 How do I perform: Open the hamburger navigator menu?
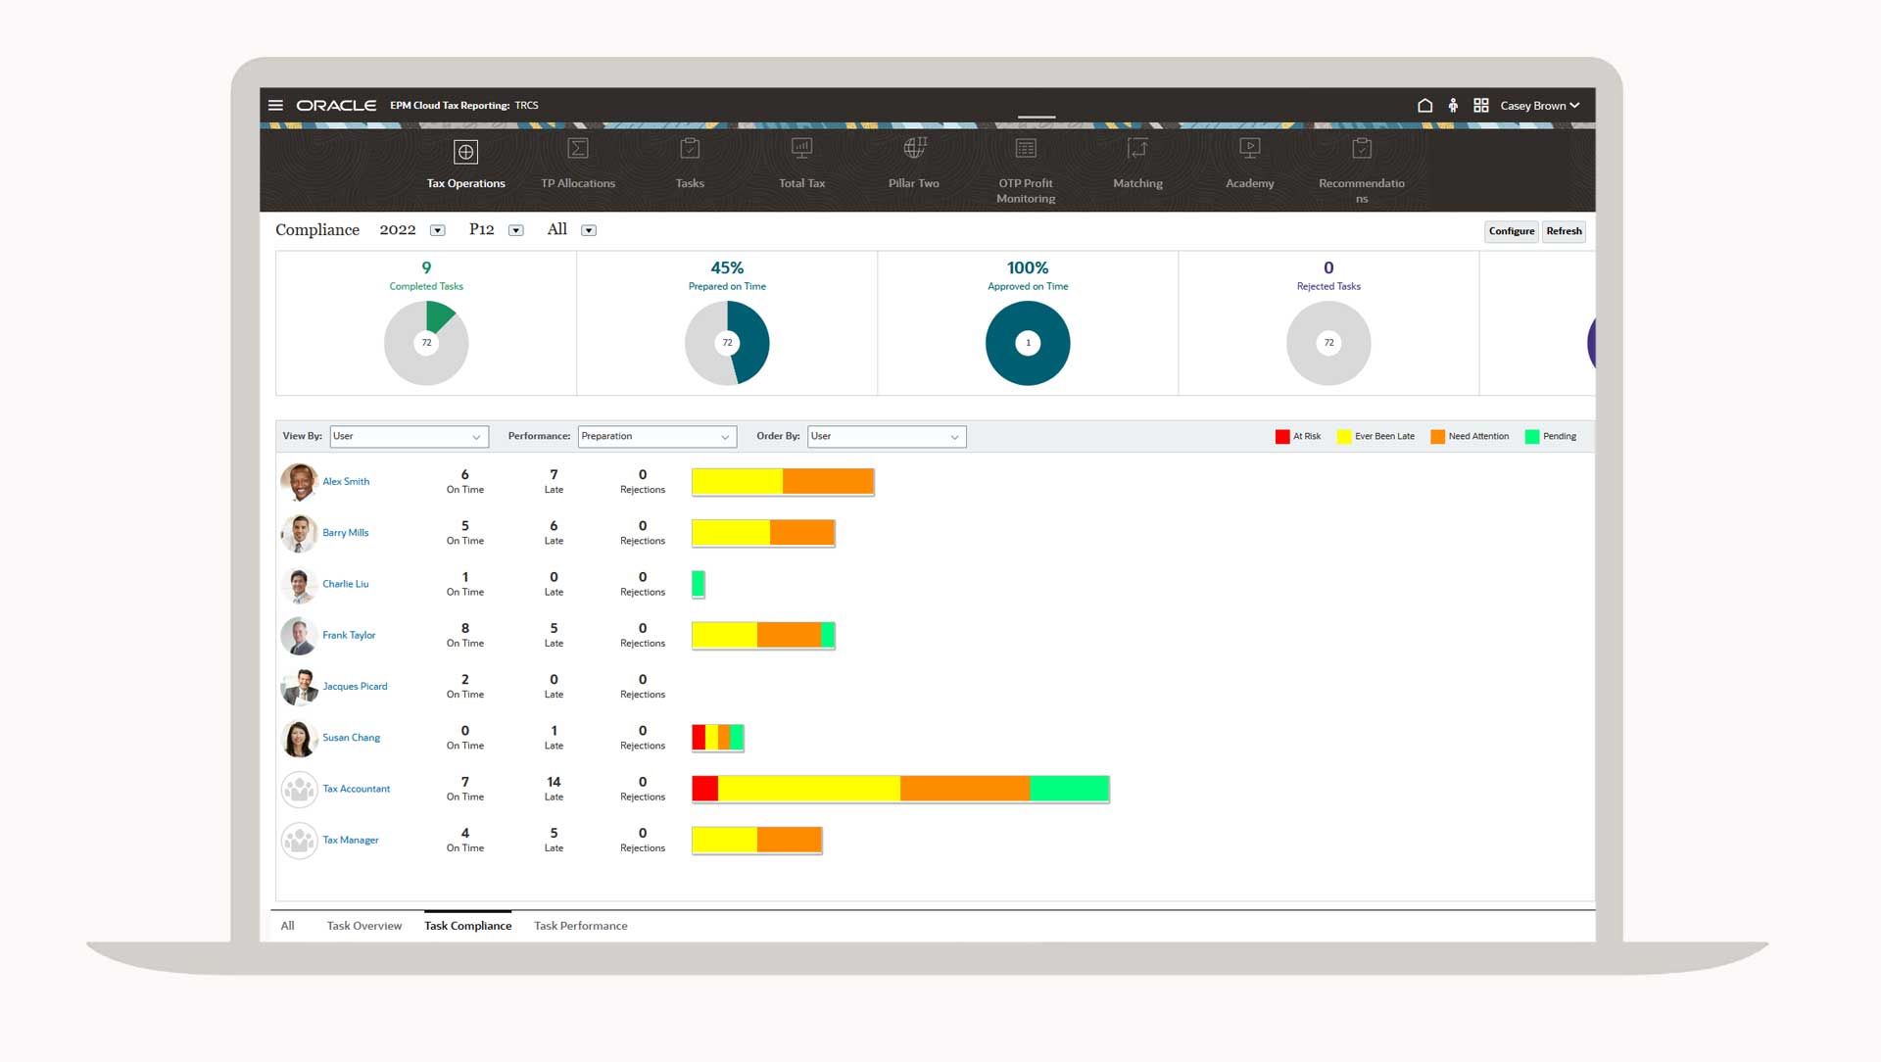pyautogui.click(x=275, y=105)
